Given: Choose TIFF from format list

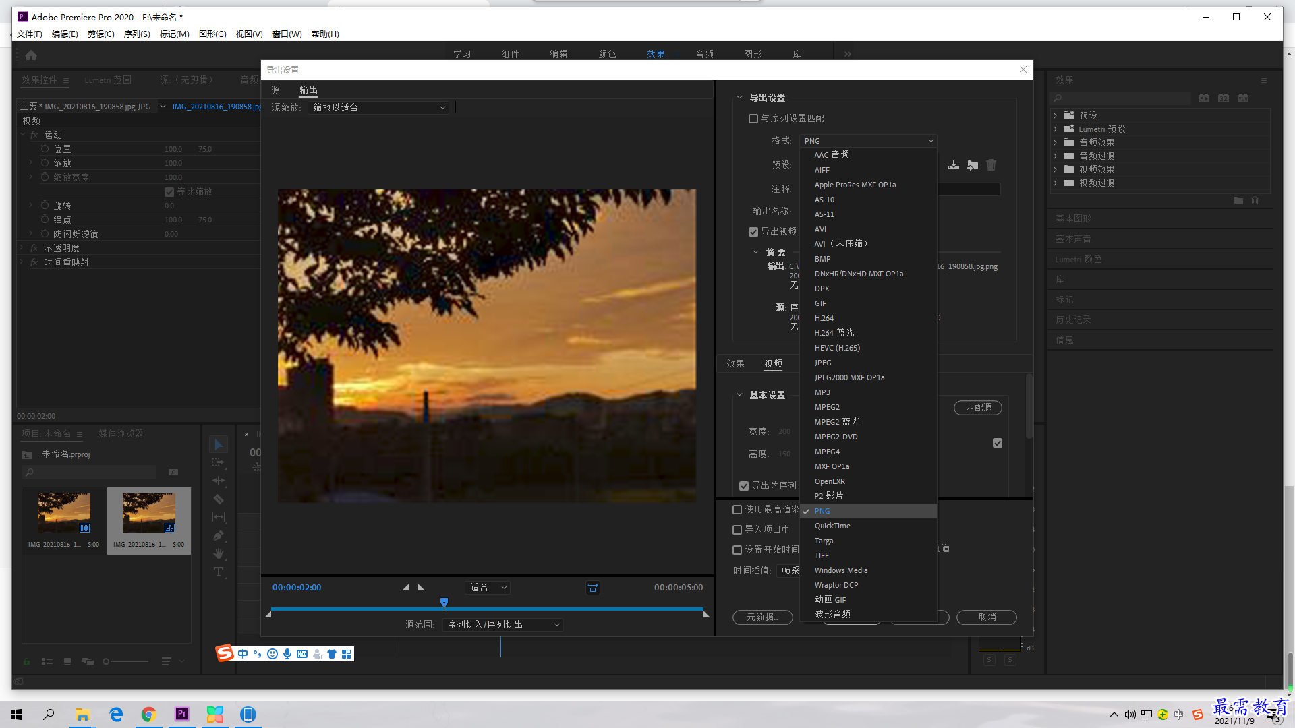Looking at the screenshot, I should (868, 555).
